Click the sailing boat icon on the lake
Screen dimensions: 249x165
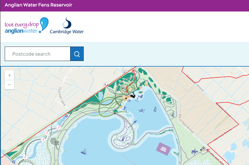click(x=84, y=151)
